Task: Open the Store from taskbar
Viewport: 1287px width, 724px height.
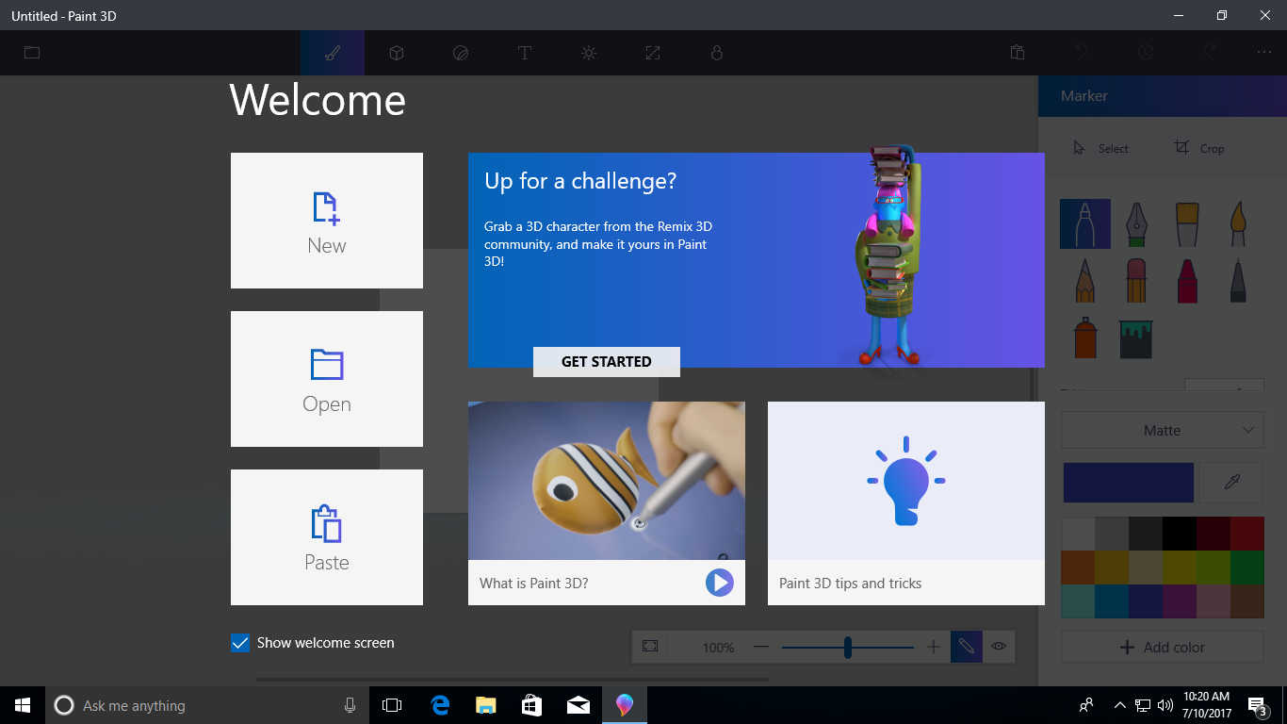Action: [531, 705]
